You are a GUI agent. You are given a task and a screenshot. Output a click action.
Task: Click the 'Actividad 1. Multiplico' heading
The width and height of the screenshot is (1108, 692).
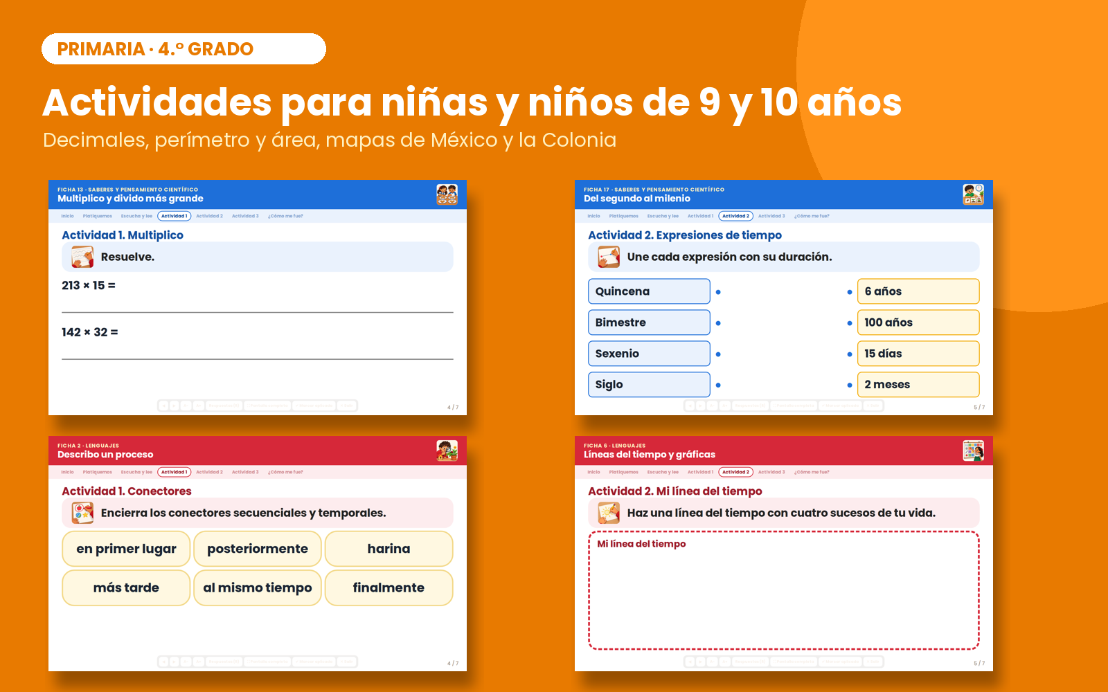(x=123, y=235)
